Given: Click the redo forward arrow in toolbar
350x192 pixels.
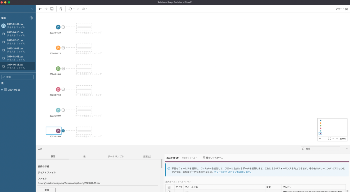Looking at the screenshot, I should pyautogui.click(x=46, y=9).
